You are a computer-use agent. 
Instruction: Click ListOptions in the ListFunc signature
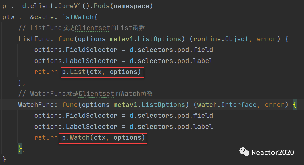(159, 39)
